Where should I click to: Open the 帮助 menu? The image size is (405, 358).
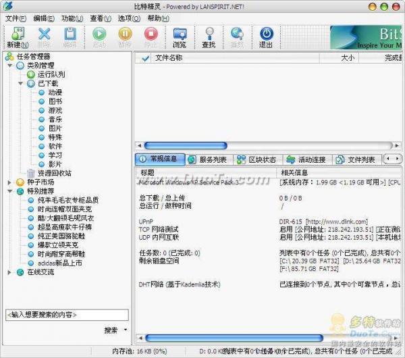point(158,19)
